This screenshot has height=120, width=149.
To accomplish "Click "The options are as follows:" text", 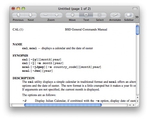I will pos(39,95).
